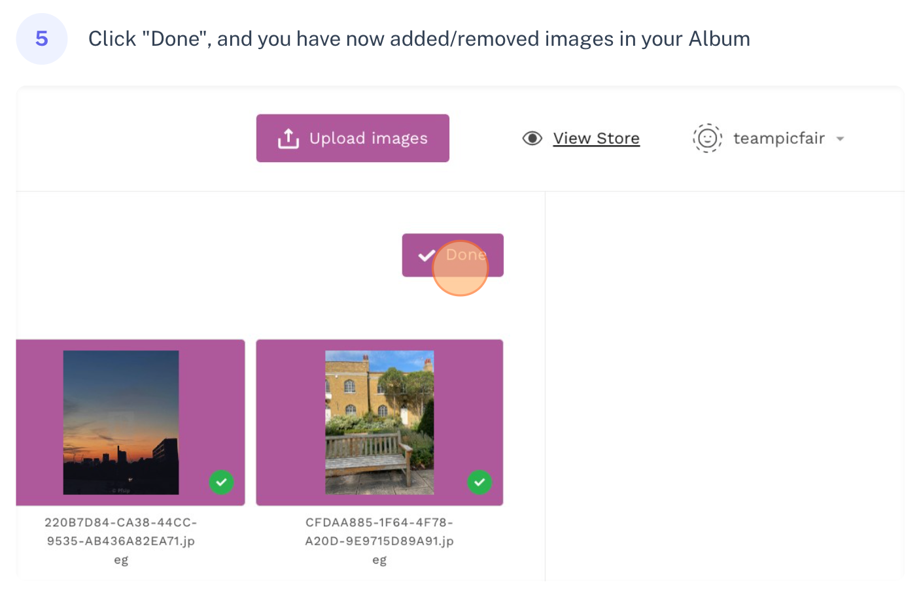Expand the teampicfair dropdown arrow

841,139
